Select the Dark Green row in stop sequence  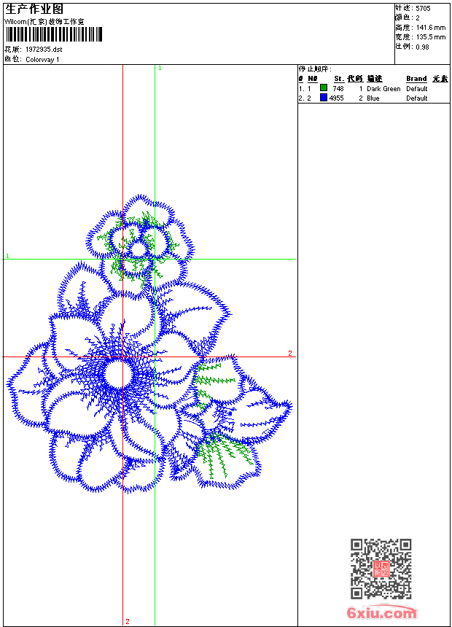[x=372, y=89]
